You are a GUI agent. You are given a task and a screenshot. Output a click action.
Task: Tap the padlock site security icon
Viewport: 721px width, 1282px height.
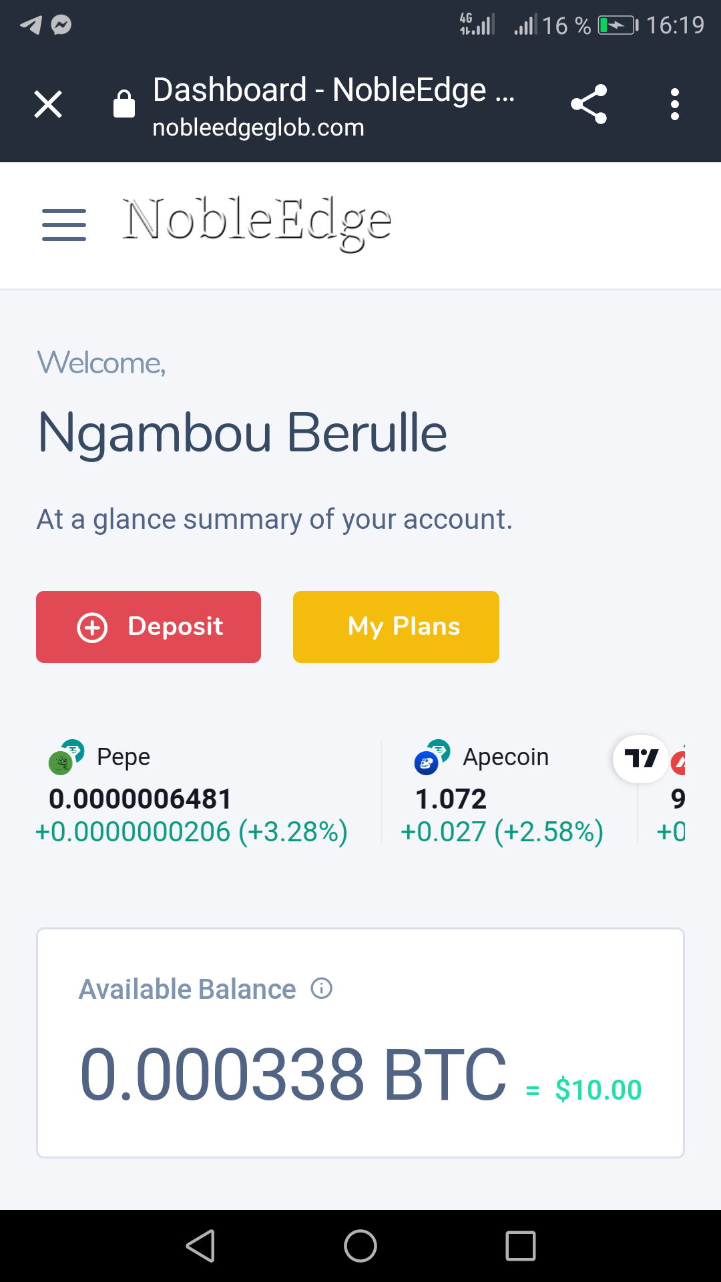[124, 103]
